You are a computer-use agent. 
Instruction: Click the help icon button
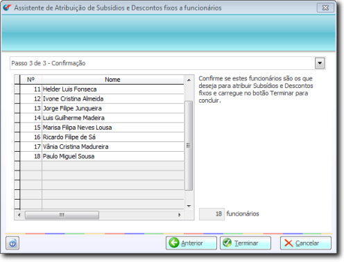(12, 243)
